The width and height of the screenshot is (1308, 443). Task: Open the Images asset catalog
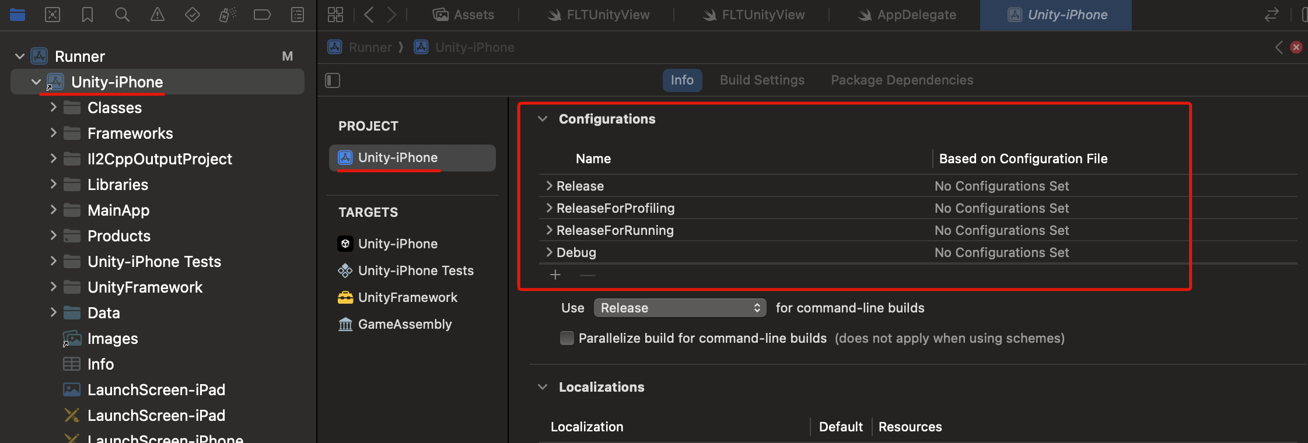point(113,339)
